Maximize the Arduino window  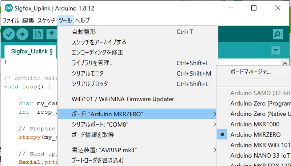pos(254,8)
